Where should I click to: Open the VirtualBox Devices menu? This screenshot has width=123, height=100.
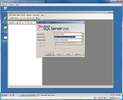tap(12, 5)
